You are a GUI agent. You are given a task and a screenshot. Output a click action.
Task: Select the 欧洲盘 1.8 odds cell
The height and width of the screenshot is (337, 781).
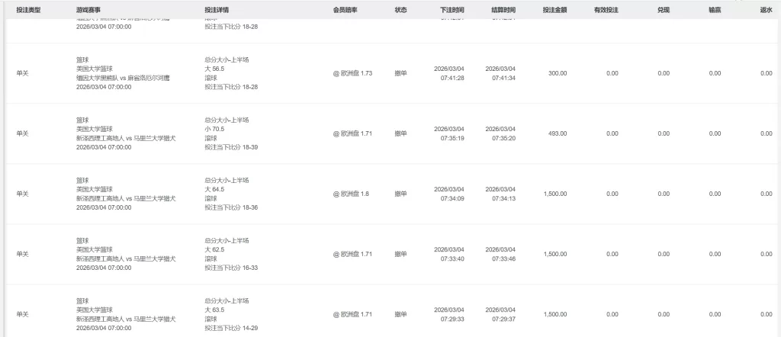[x=350, y=194]
